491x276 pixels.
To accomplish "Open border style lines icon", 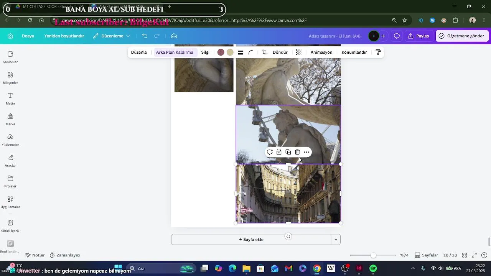I will [x=241, y=53].
